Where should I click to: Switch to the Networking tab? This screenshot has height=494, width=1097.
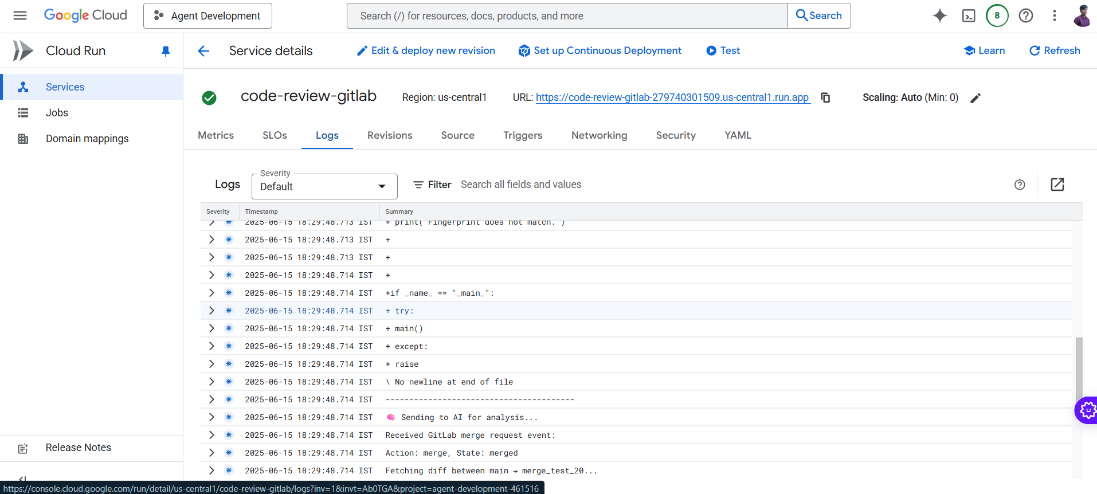coord(599,135)
